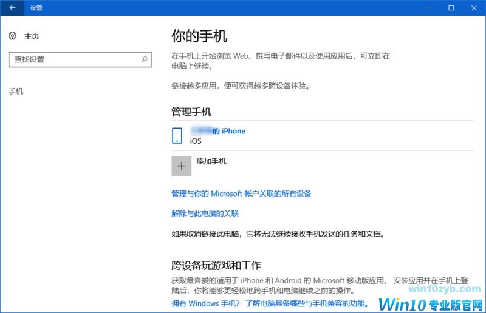Select the iPhone device phone icon
Viewport: 486px width, 313px height.
click(x=177, y=135)
